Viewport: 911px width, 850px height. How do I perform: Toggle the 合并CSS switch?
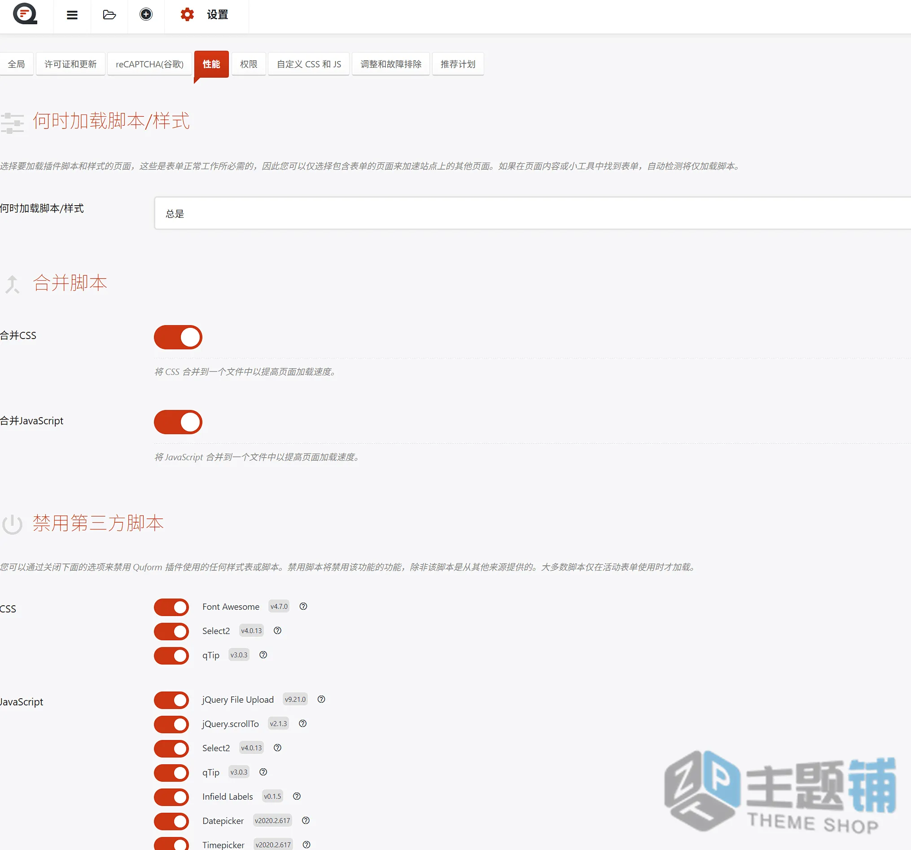[x=178, y=337]
